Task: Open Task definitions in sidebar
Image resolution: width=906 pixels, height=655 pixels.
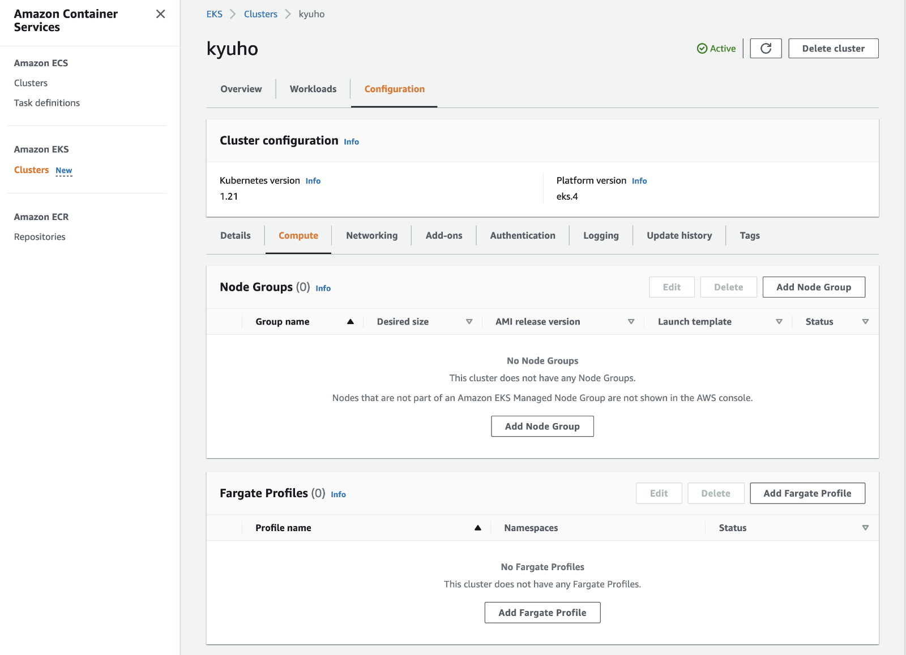Action: click(47, 103)
